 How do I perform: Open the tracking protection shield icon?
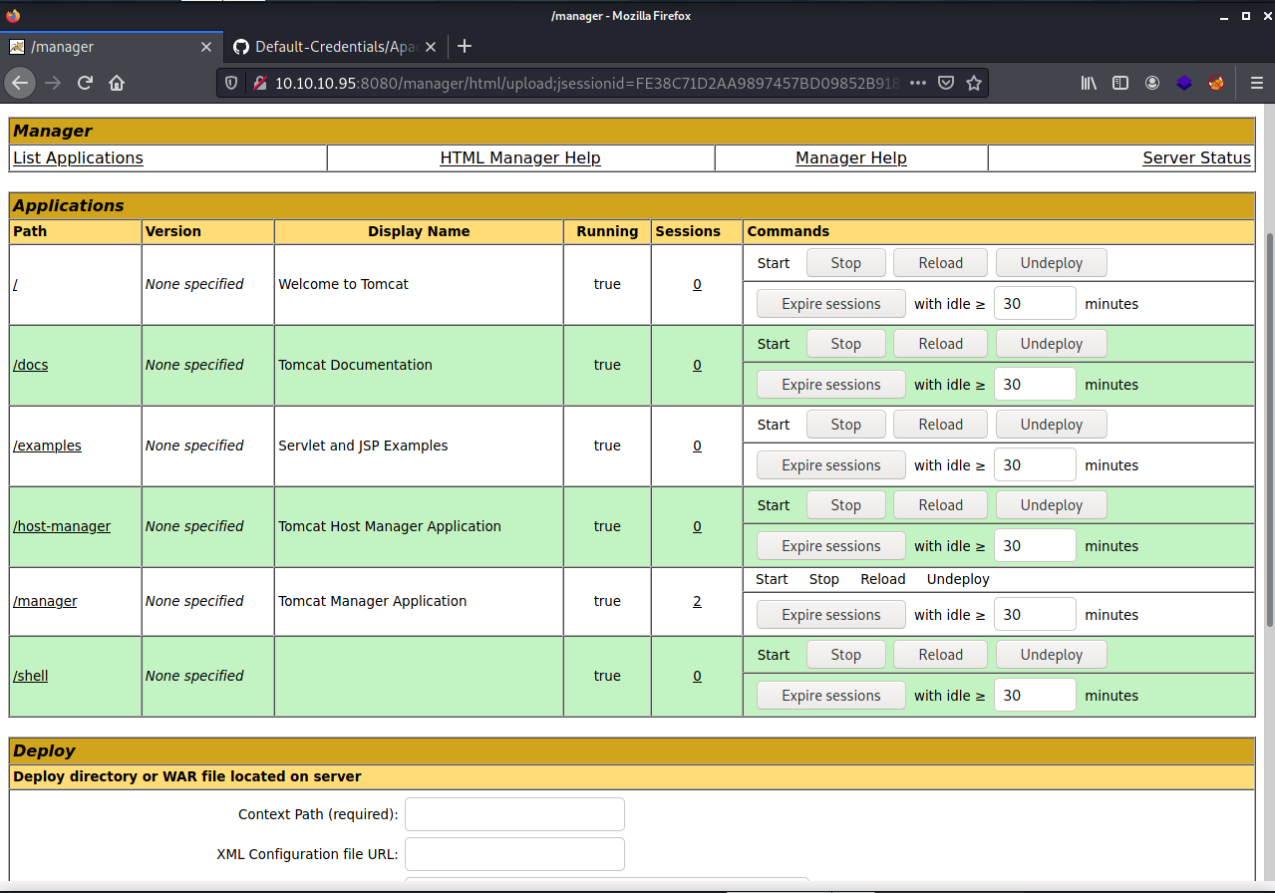point(232,83)
